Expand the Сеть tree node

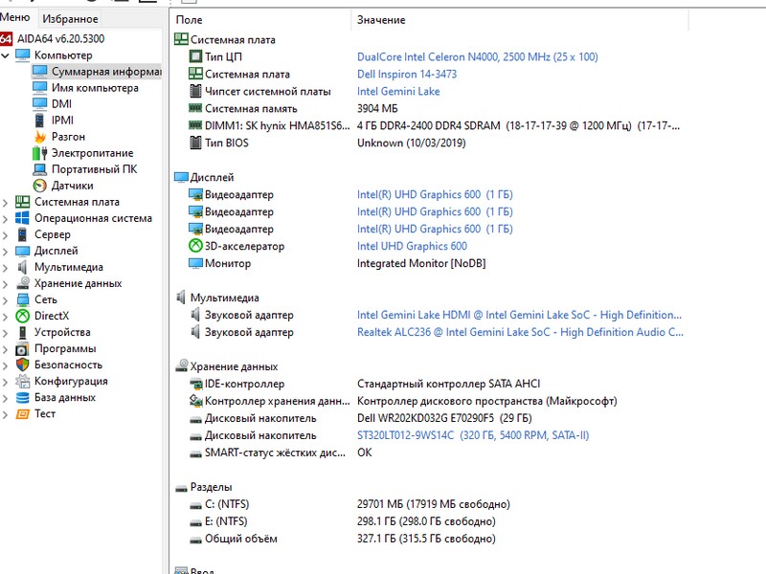[x=6, y=300]
